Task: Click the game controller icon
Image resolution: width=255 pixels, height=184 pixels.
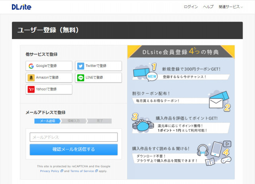Action: [226, 160]
